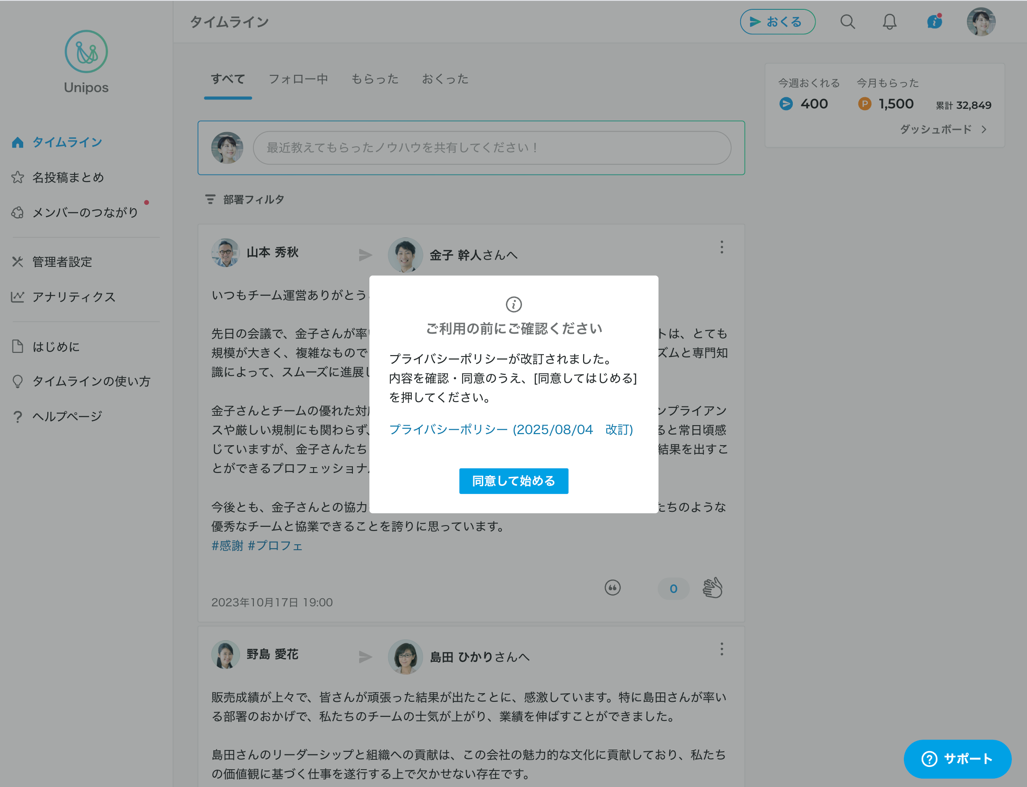Click the name 野島 愛花

273,654
